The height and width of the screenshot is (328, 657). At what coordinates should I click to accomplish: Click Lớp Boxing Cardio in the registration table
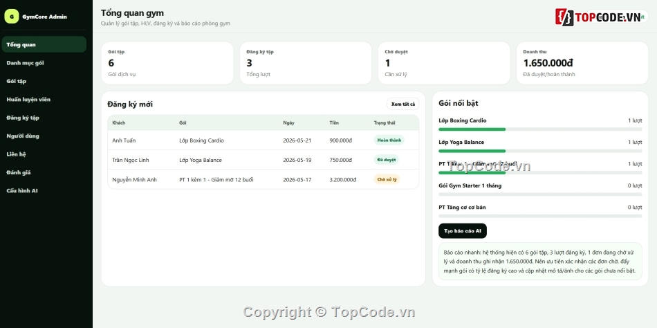tap(201, 140)
